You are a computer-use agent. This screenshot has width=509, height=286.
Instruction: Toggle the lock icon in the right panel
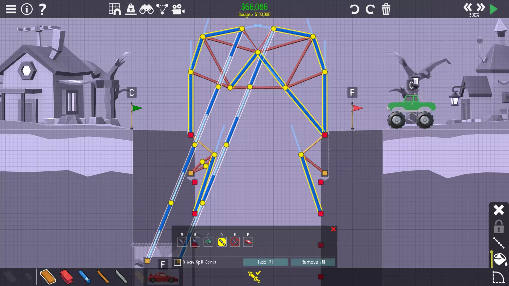[499, 227]
